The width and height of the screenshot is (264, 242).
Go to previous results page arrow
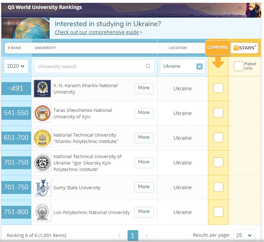[119, 235]
